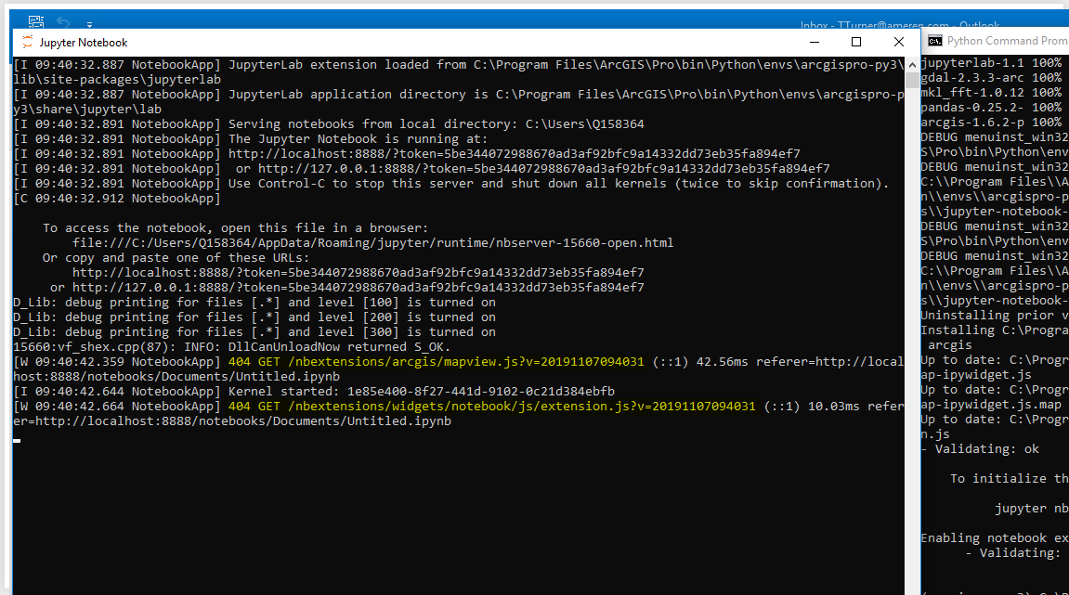Click the 'JupyterLab extension loaded from' log line
1069x595 pixels.
pos(458,72)
